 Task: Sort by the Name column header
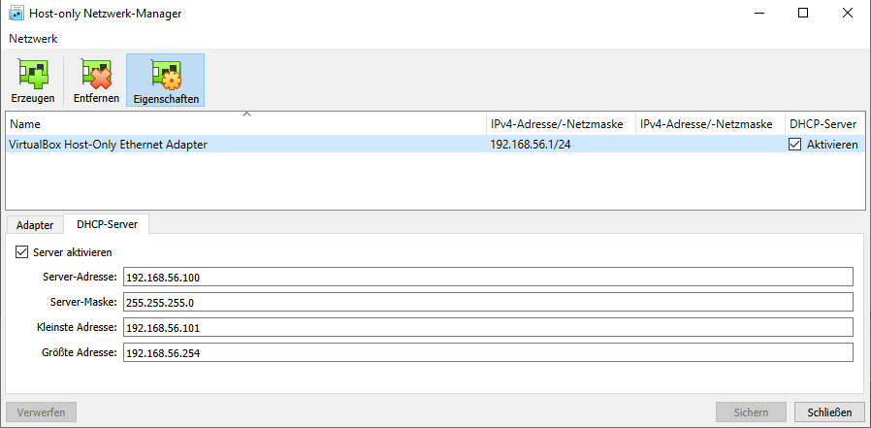[245, 124]
